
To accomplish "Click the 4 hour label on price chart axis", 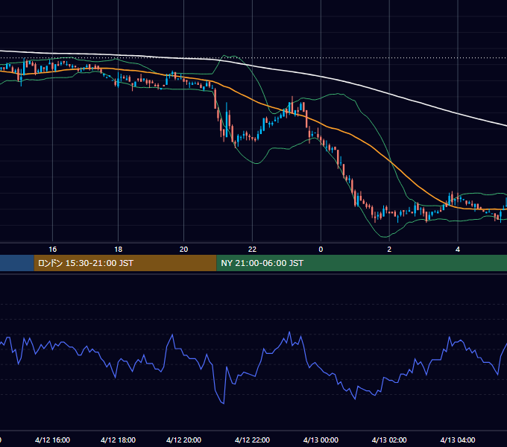I will [x=458, y=250].
